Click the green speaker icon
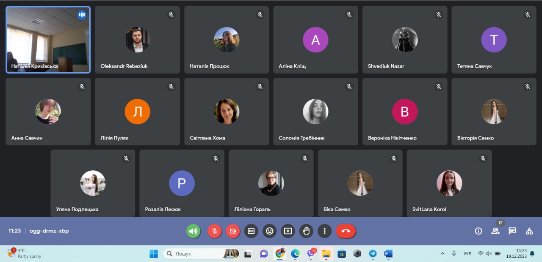The image size is (542, 262). [194, 231]
